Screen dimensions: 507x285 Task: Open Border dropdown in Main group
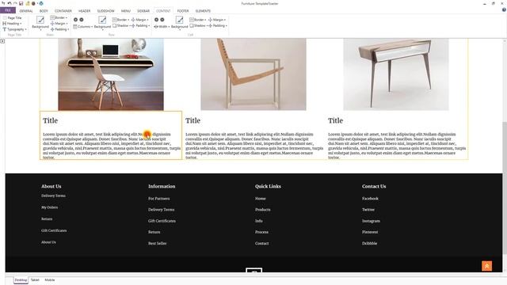point(59,17)
